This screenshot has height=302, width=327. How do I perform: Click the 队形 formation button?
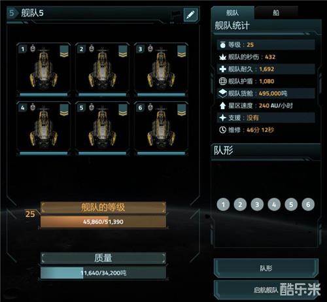[266, 268]
